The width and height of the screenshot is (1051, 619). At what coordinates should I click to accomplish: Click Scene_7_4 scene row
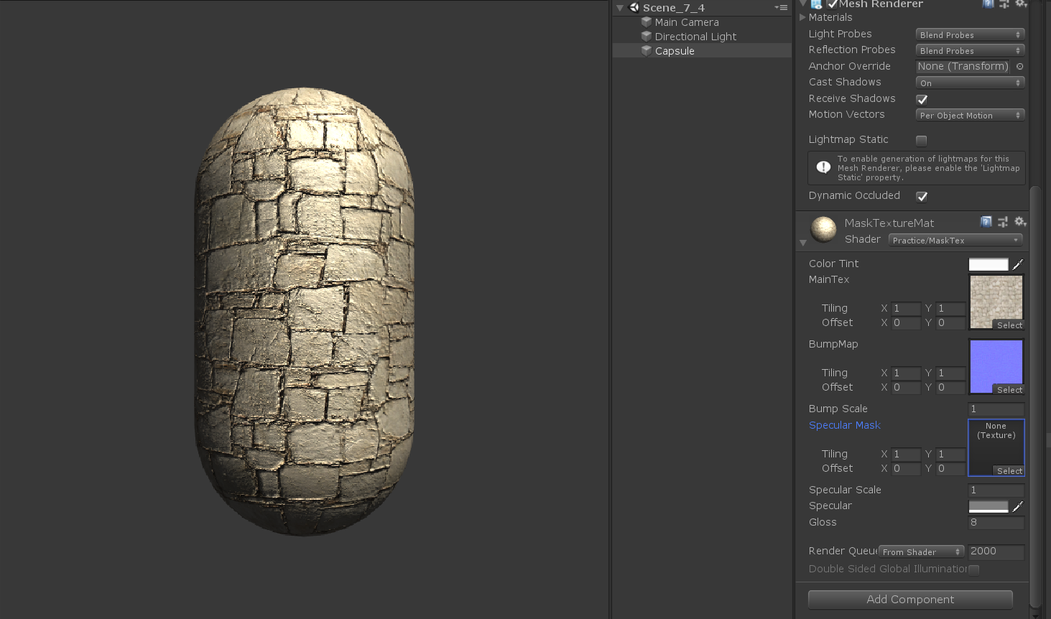(702, 8)
